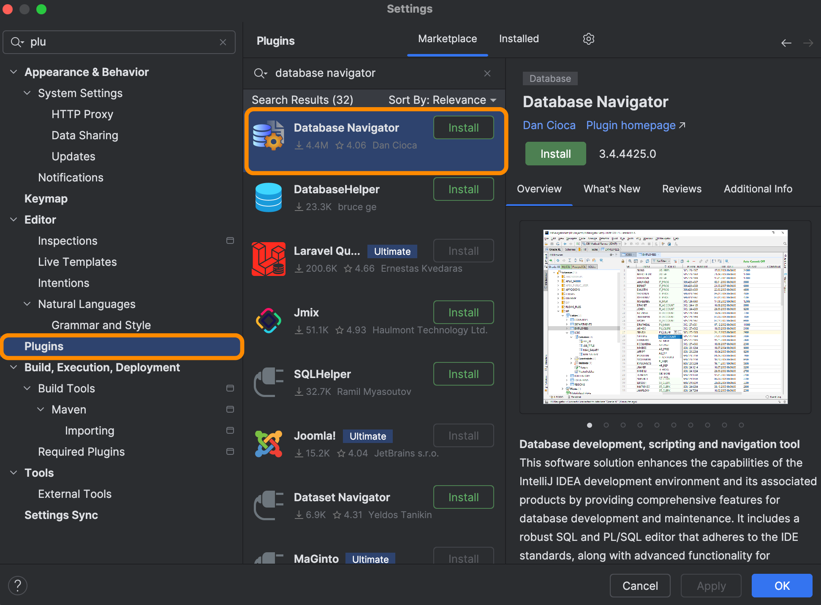The image size is (821, 605).
Task: Install Database Navigator from the results list
Action: pyautogui.click(x=463, y=127)
